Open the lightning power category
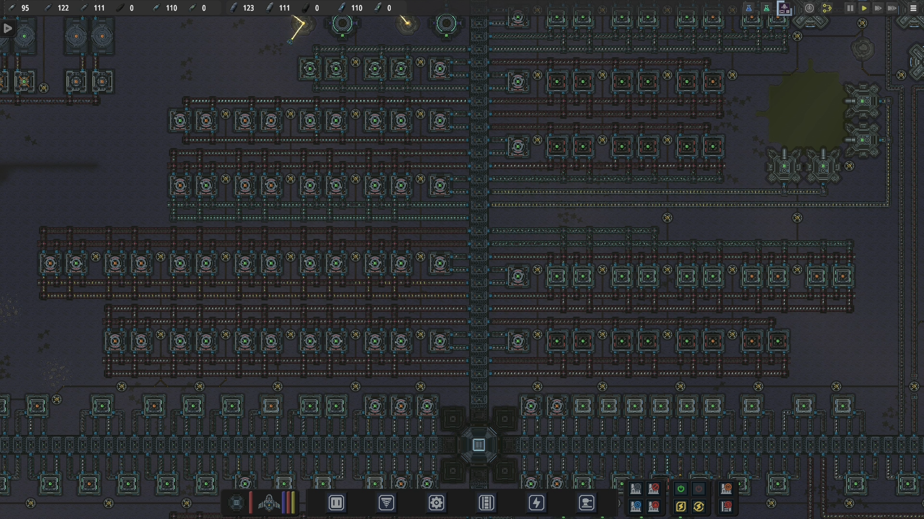This screenshot has height=519, width=924. pyautogui.click(x=536, y=503)
